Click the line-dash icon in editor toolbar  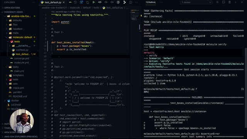70,2
